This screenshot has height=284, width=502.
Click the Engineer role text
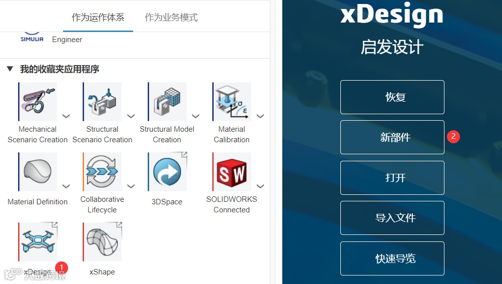[67, 40]
